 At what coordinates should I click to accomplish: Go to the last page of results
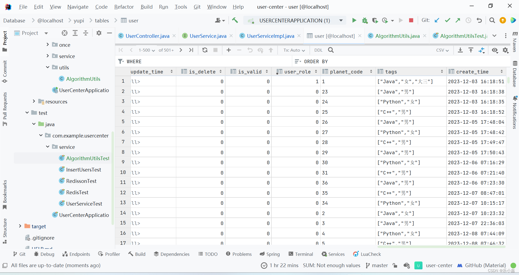(191, 50)
